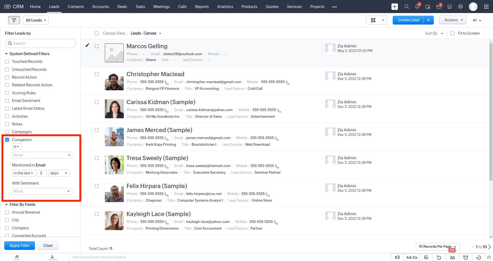493x261 pixels.
Task: Click the Apply Filter button
Action: (x=19, y=246)
